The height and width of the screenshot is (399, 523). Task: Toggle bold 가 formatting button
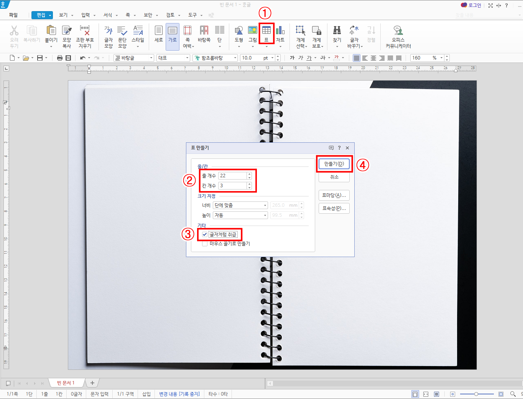pos(292,58)
